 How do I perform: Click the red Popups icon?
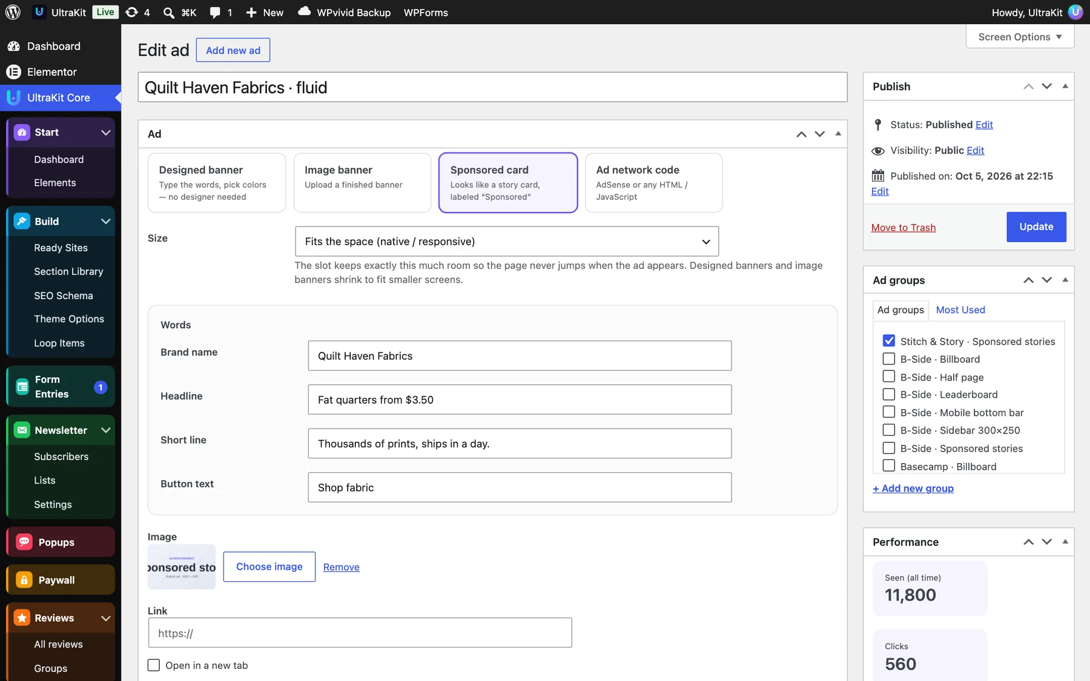point(24,542)
